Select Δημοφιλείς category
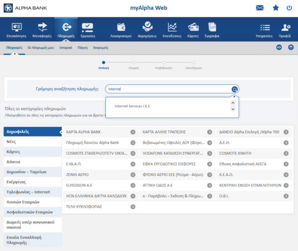The image size is (298, 251). point(33,131)
